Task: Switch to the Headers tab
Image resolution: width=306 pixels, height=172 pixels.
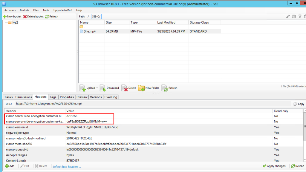Action: (41, 97)
